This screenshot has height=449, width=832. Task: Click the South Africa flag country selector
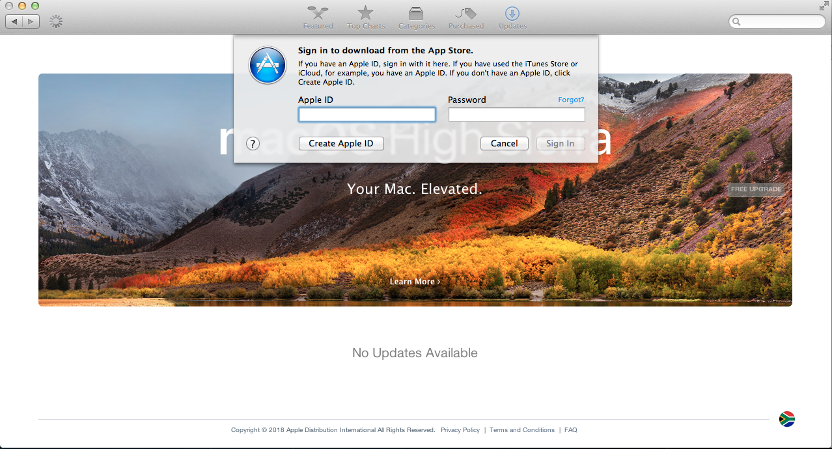(787, 418)
